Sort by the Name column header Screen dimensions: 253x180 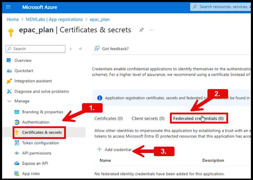105,160
